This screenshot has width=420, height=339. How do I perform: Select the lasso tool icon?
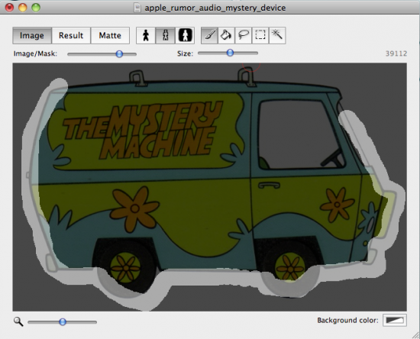tap(243, 35)
